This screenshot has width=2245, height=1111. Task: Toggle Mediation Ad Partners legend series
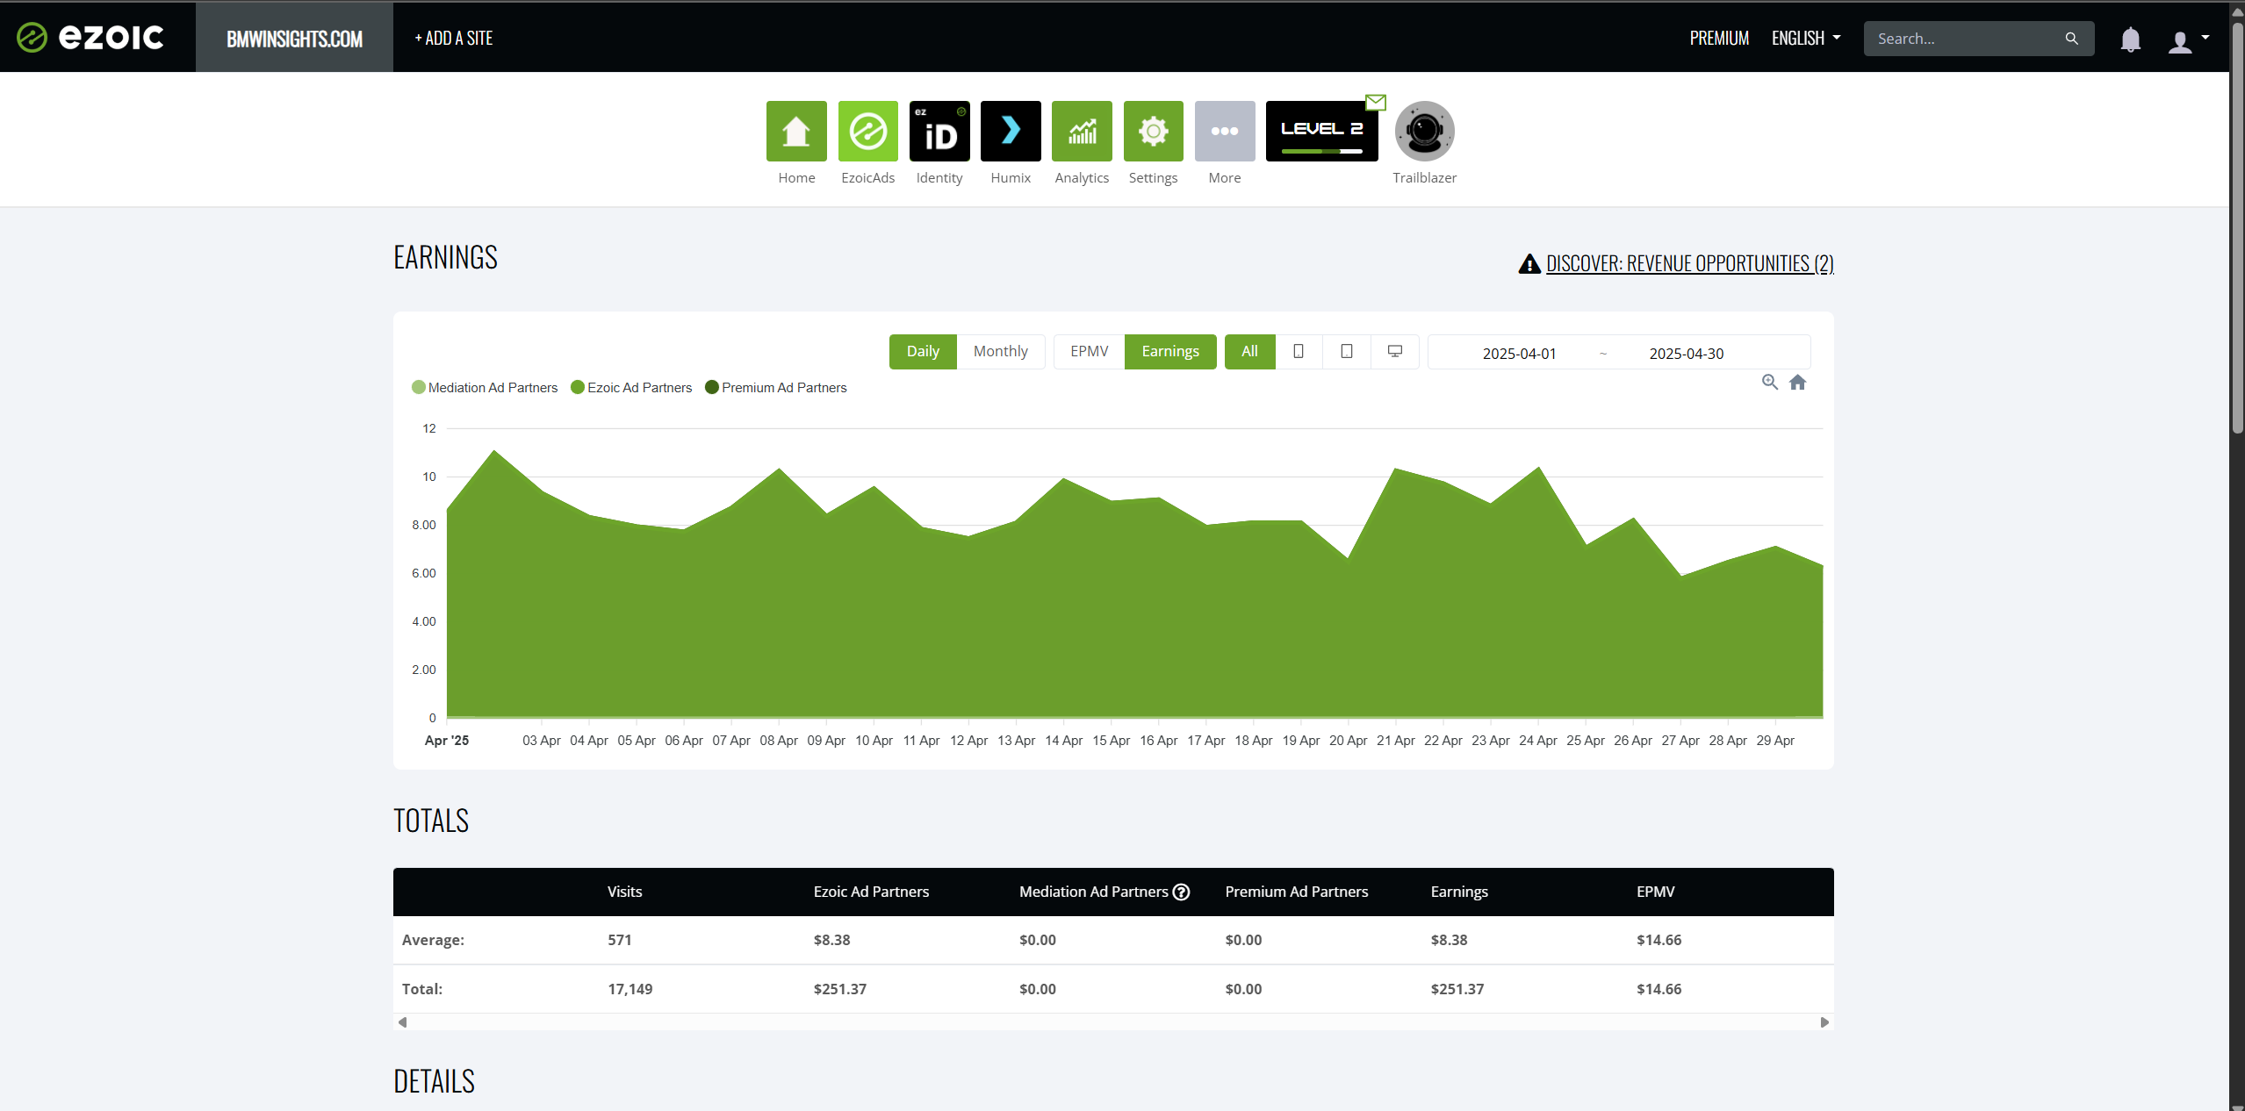(485, 387)
